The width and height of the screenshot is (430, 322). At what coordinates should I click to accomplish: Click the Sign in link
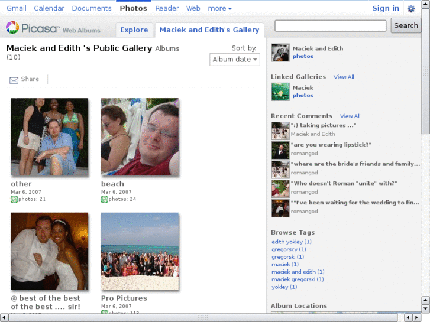(x=386, y=8)
